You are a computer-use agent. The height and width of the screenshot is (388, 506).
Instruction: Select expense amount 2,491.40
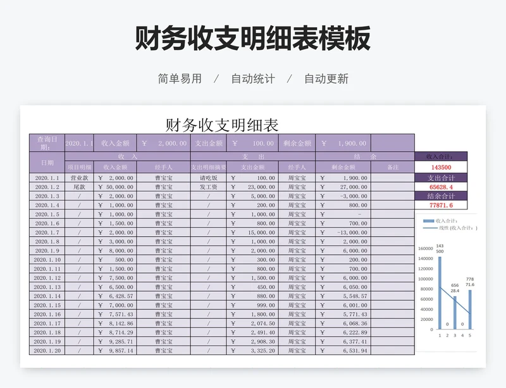252,332
